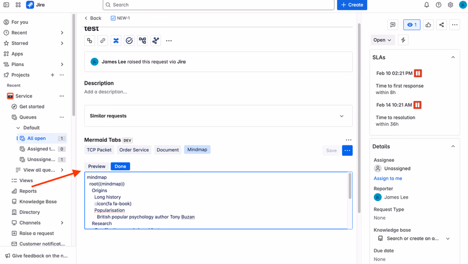Open the automation lightning bolt menu
Screen dimensions: 468x264
(x=403, y=40)
